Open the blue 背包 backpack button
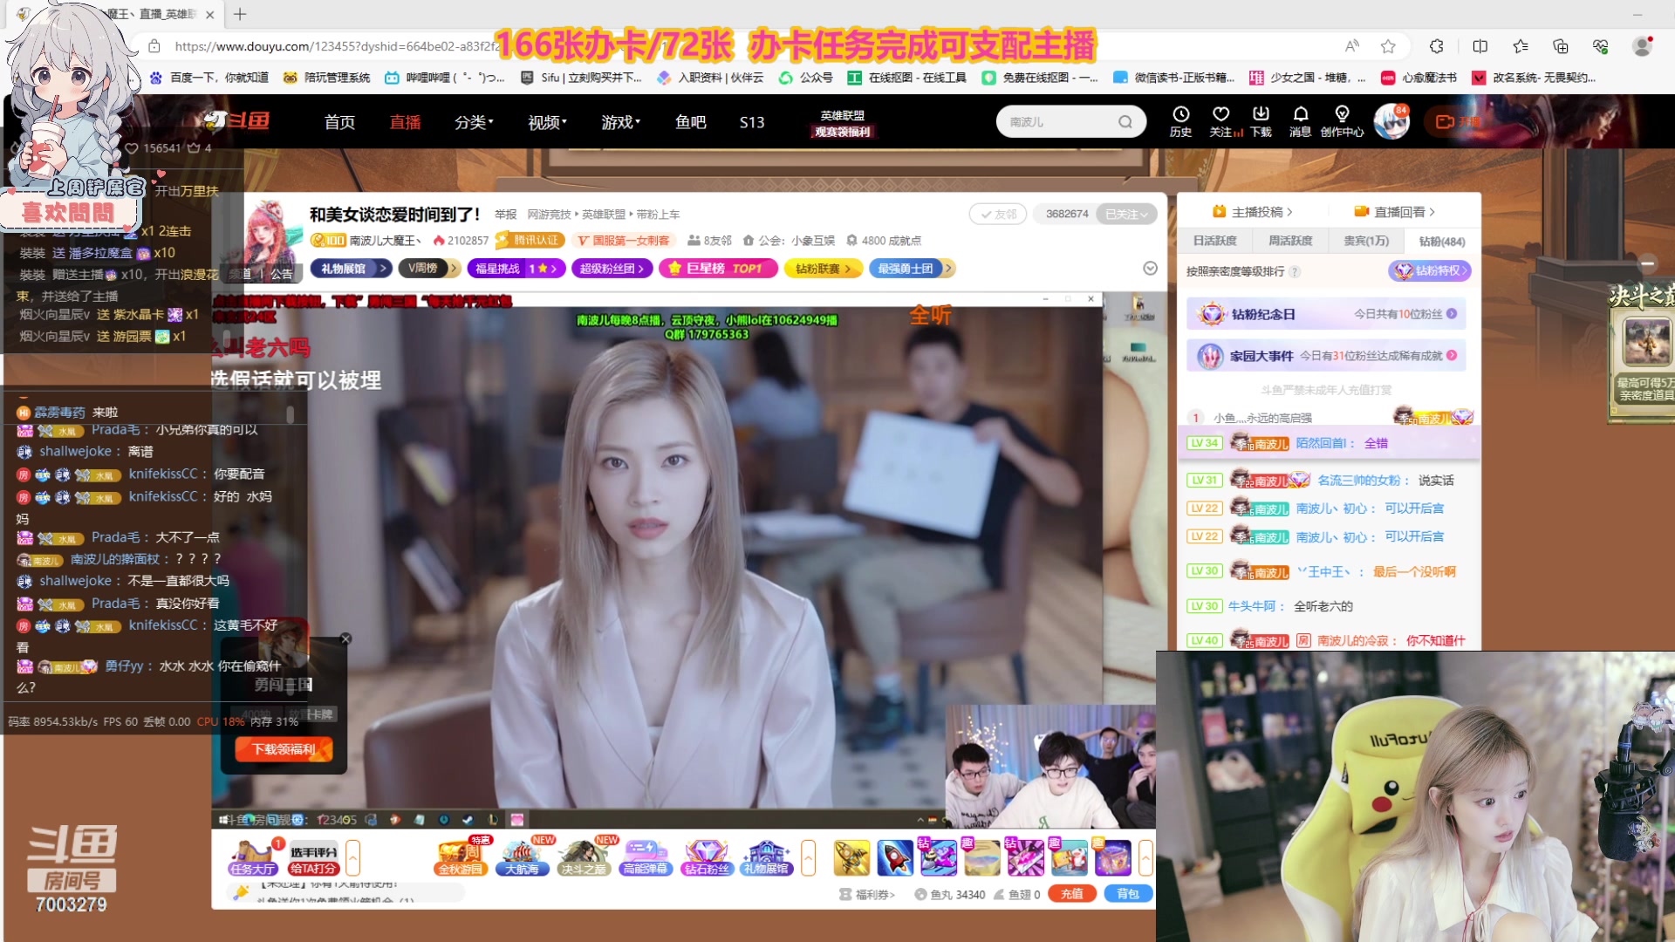The height and width of the screenshot is (942, 1675). click(x=1128, y=894)
